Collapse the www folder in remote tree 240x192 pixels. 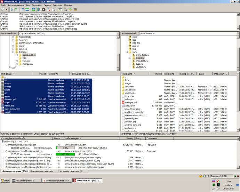pos(127,52)
